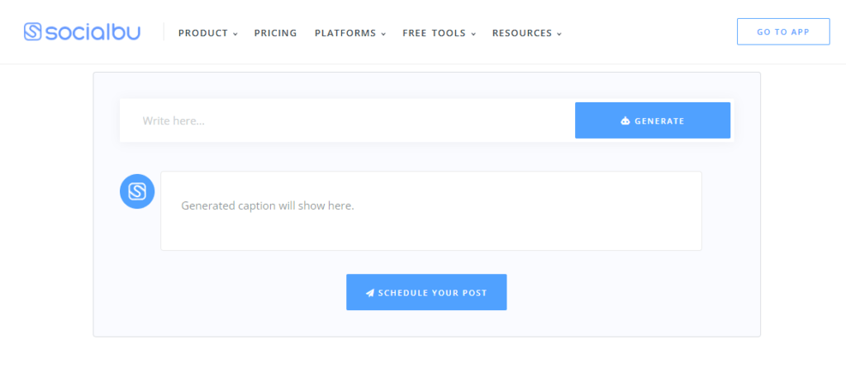Click the socialbu wordmark text

click(x=93, y=32)
